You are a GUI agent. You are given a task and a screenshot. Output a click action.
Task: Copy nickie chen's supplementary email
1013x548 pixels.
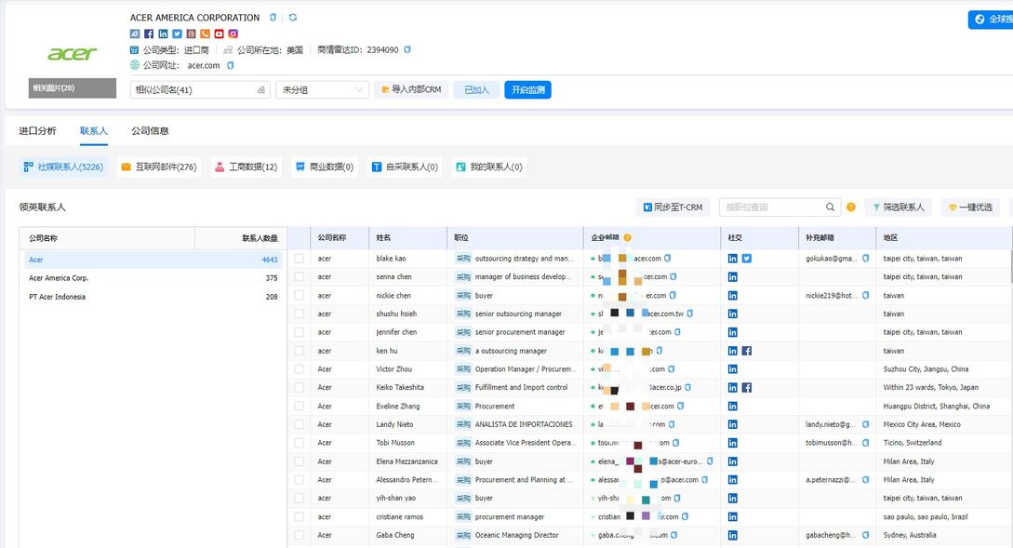click(x=866, y=295)
